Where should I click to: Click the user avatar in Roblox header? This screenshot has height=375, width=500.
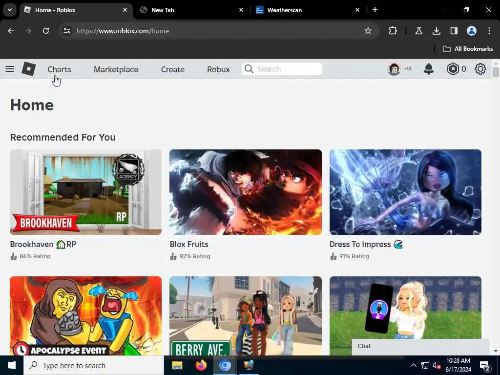394,69
